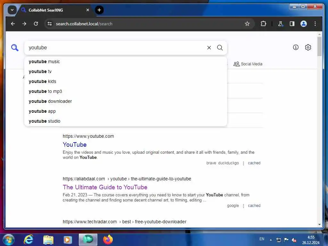Open The Ultimate Guide to YouTube
This screenshot has width=328, height=246.
pos(105,187)
